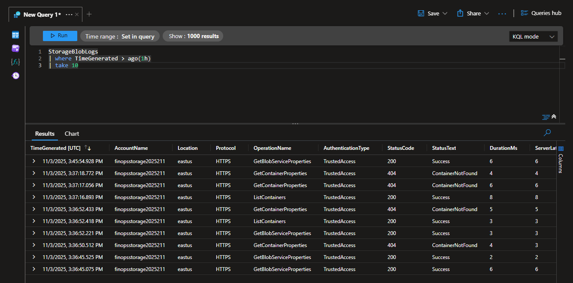This screenshot has width=573, height=283.
Task: Expand the Share dropdown arrow
Action: pos(487,13)
